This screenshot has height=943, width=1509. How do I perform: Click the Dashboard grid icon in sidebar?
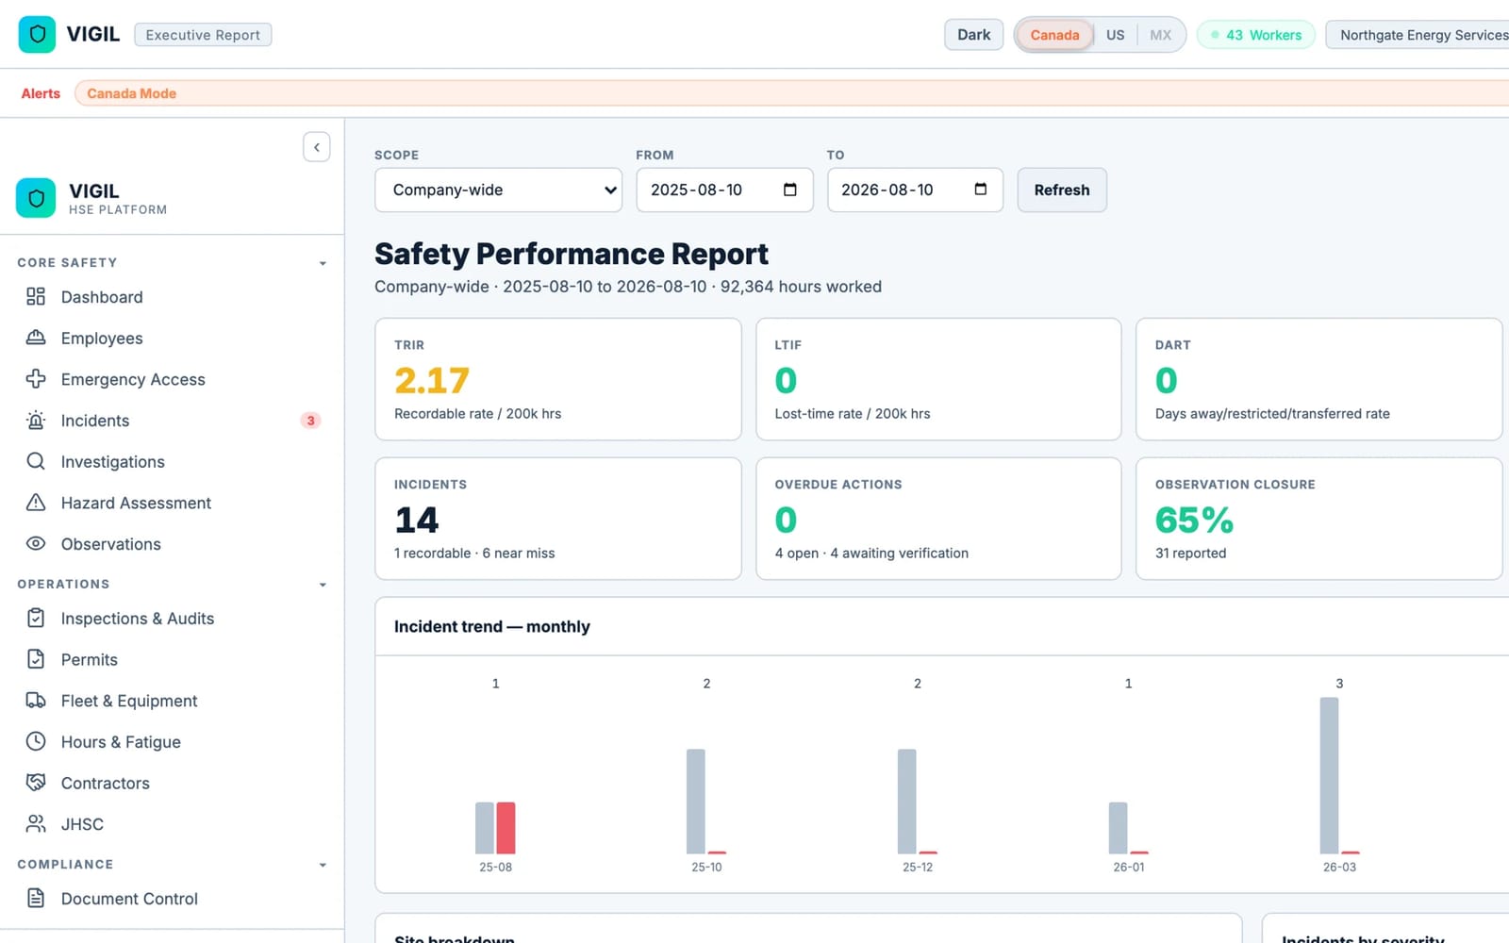click(36, 297)
